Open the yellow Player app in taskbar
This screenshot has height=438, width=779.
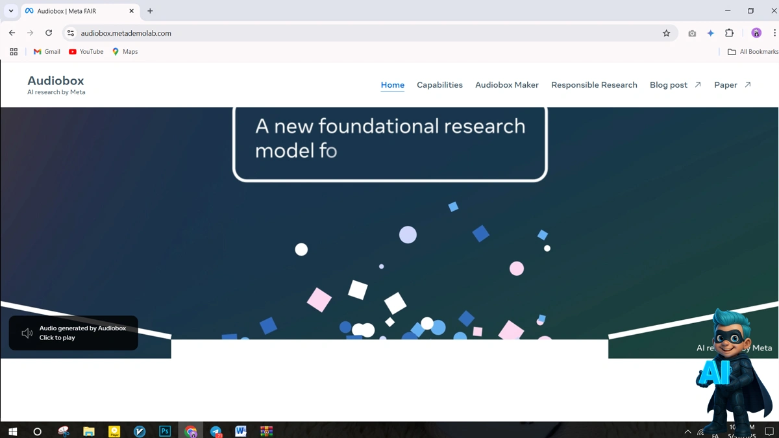pyautogui.click(x=114, y=432)
